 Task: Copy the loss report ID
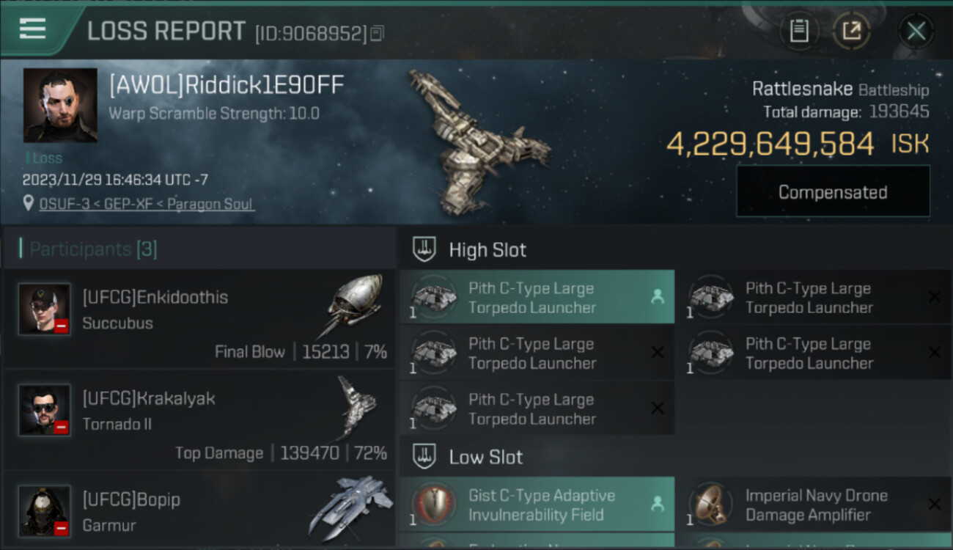tap(378, 33)
